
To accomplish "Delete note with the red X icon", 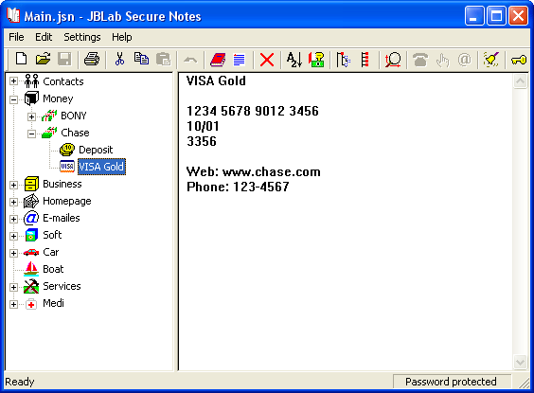I will 267,60.
